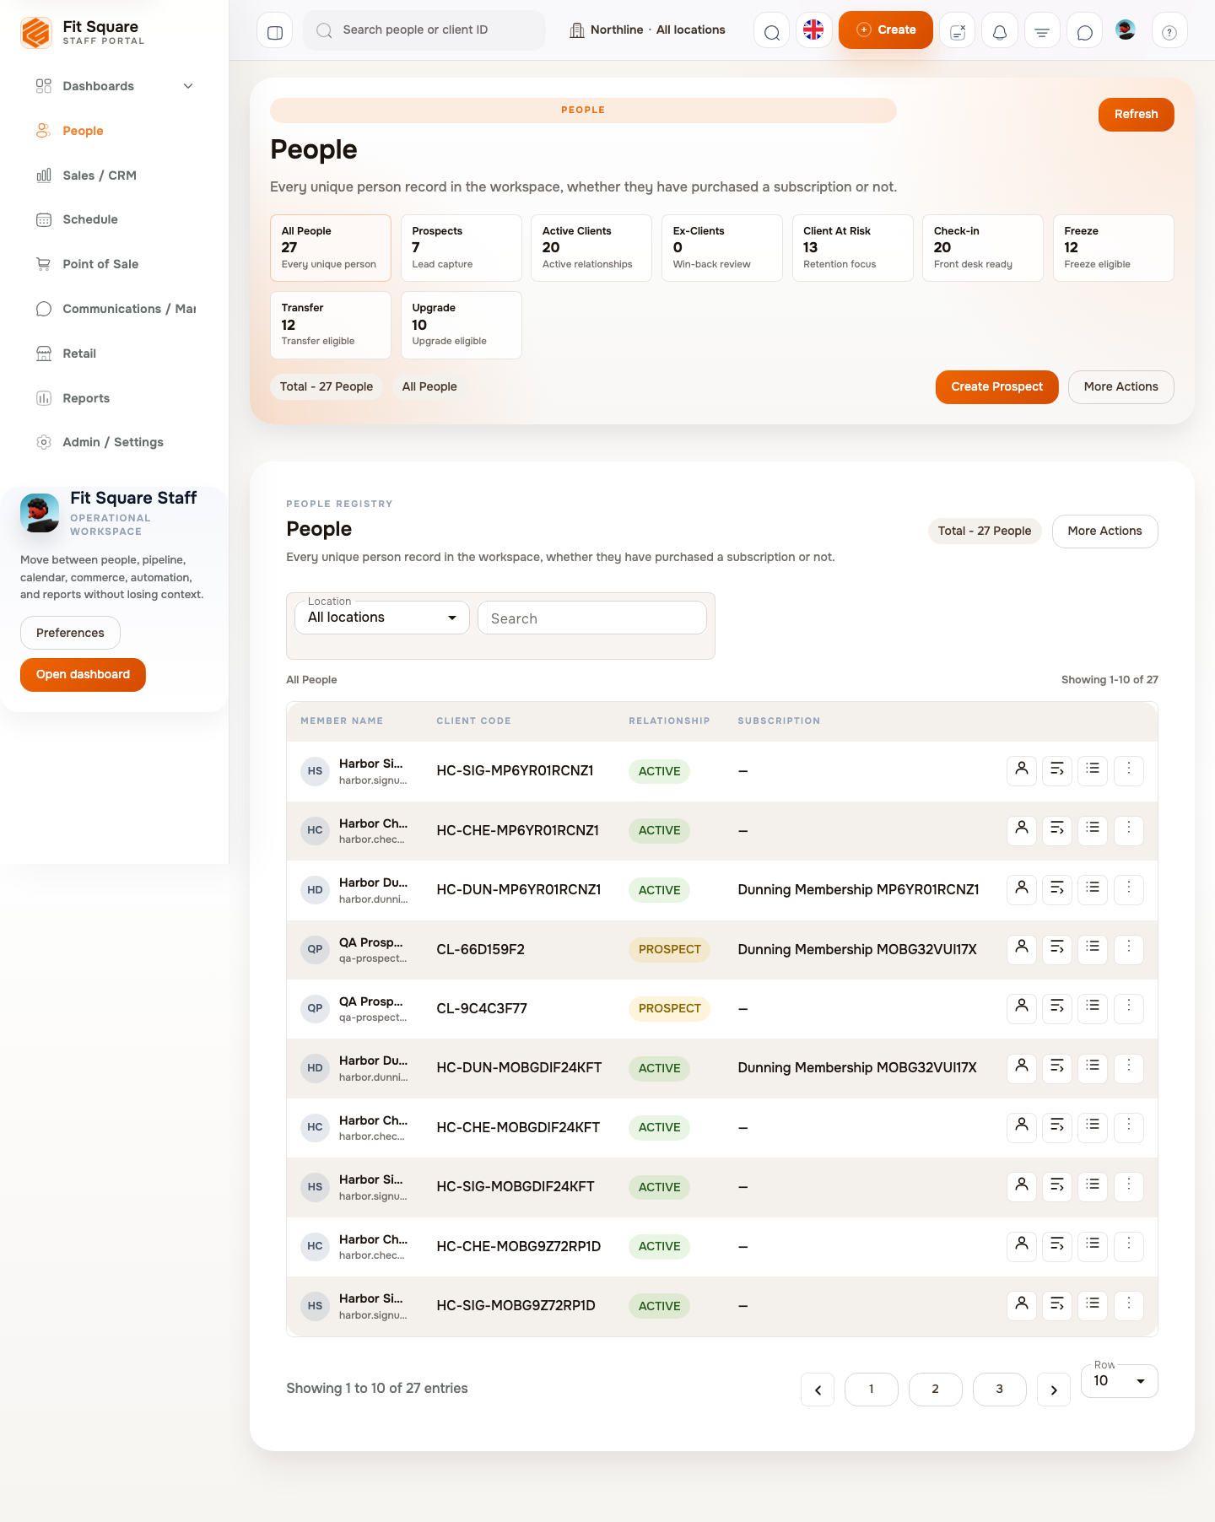Open the filter lines icon in top bar
Viewport: 1215px width, 1522px height.
click(1042, 31)
